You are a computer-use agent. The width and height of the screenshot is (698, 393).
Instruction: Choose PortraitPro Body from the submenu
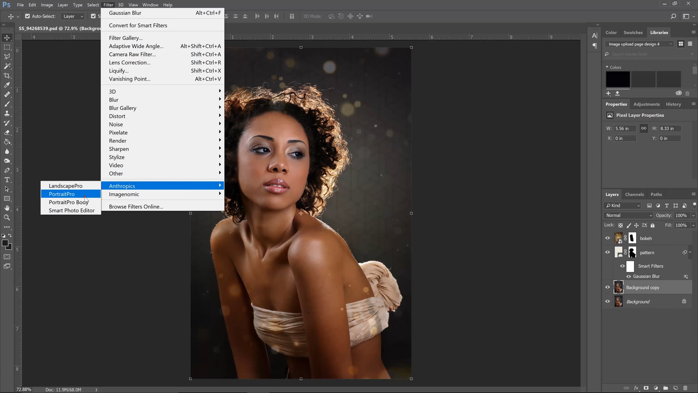click(69, 202)
